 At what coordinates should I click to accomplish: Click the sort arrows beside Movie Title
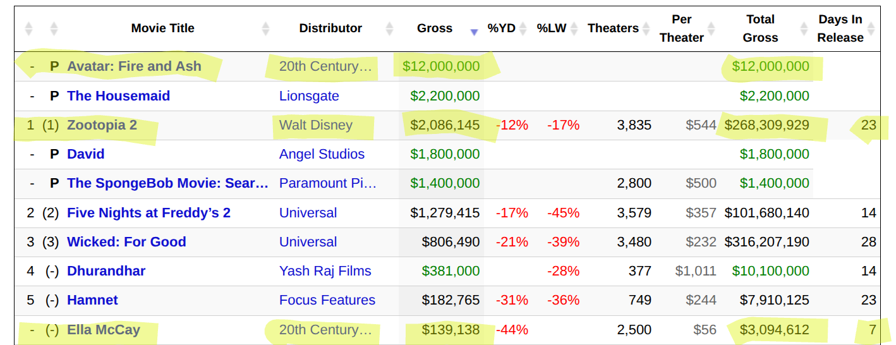tap(265, 28)
